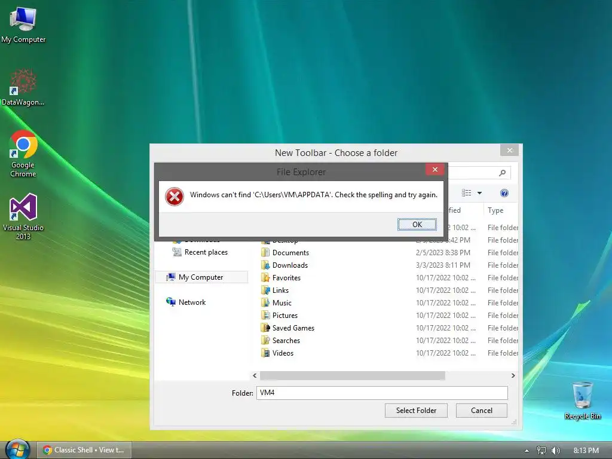This screenshot has height=459, width=612.
Task: Click the Links folder icon
Action: point(265,290)
